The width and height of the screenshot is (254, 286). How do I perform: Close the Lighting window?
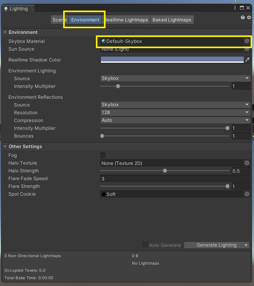(x=248, y=8)
